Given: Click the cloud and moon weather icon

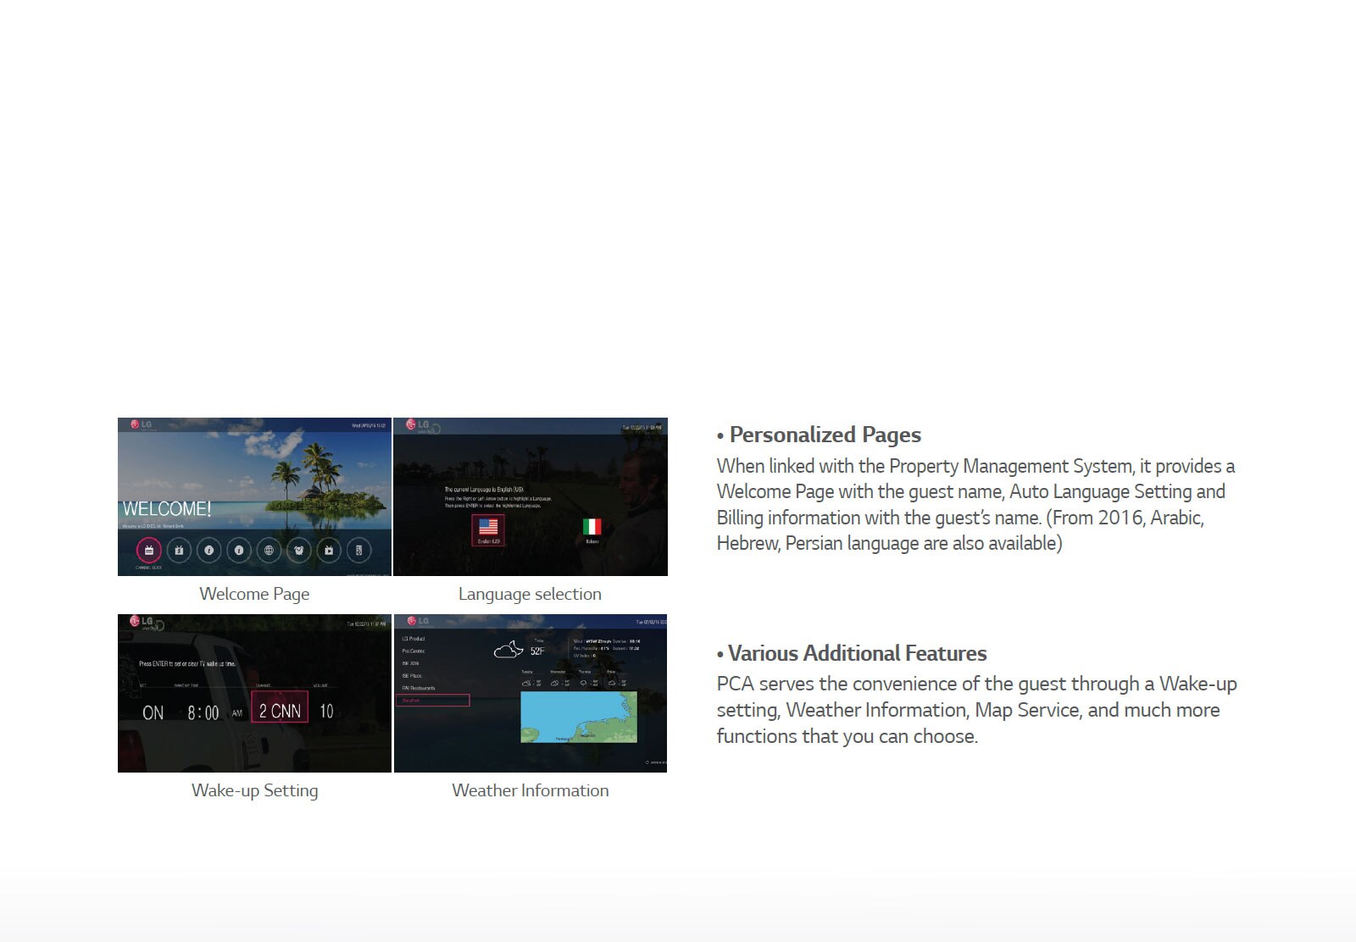Looking at the screenshot, I should 508,651.
